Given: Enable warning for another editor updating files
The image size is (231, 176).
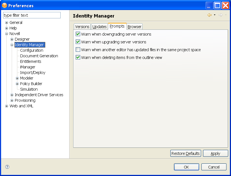Looking at the screenshot, I should 78,50.
